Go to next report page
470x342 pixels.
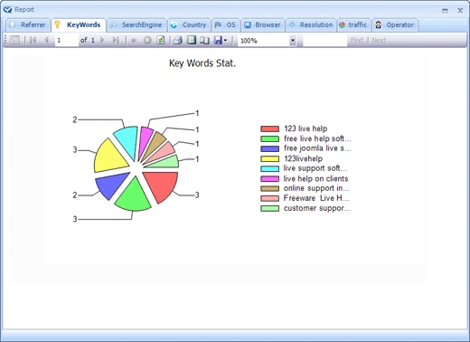coord(102,40)
